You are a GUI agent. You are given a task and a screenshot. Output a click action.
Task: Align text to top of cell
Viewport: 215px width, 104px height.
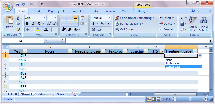pyautogui.click(x=63, y=18)
